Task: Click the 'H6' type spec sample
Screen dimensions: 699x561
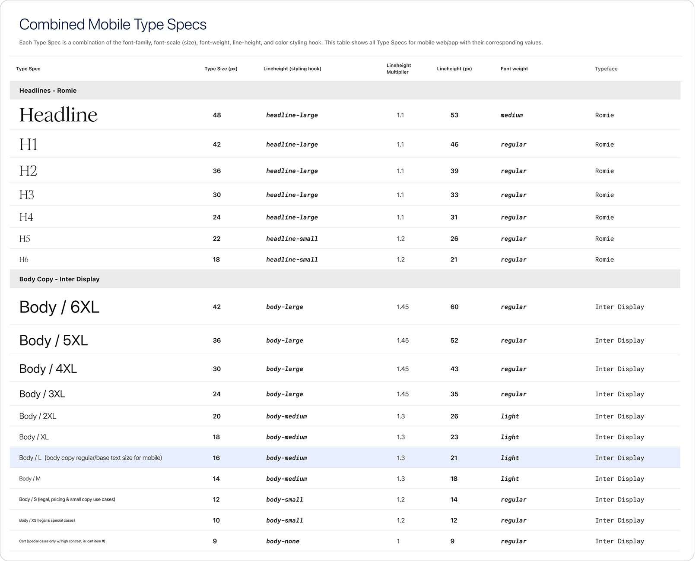Action: click(x=24, y=260)
